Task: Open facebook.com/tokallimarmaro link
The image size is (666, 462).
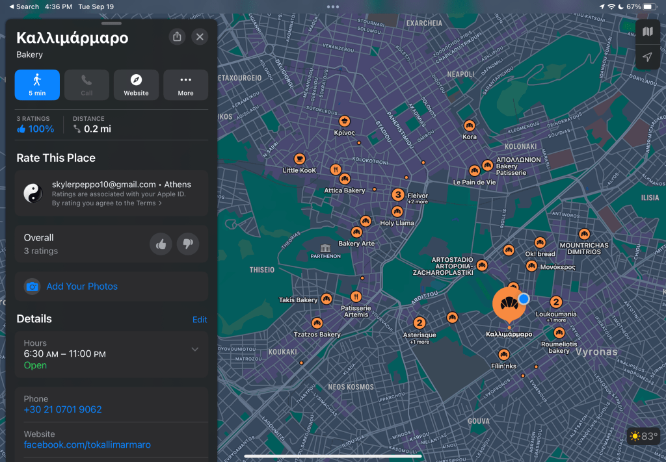Action: pos(87,444)
